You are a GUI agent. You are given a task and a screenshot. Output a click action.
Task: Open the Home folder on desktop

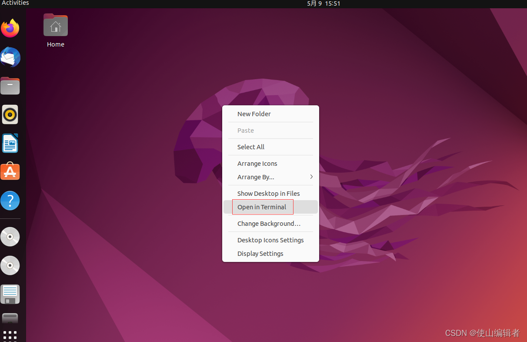pyautogui.click(x=56, y=30)
